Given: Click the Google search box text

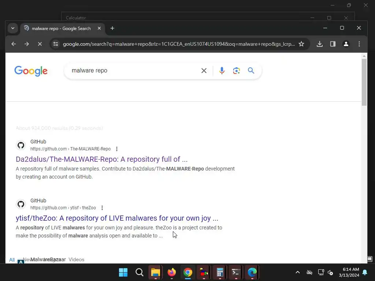Looking at the screenshot, I should click(89, 71).
